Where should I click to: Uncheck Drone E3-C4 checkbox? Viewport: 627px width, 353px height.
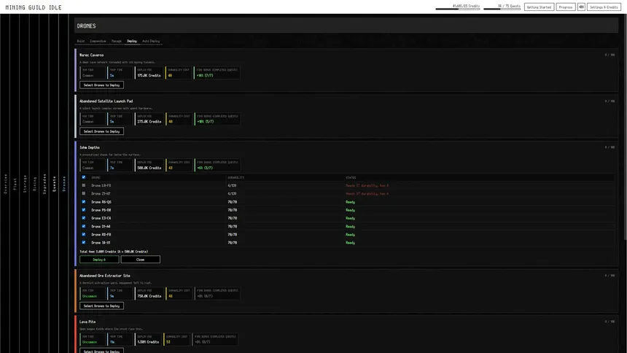(84, 218)
